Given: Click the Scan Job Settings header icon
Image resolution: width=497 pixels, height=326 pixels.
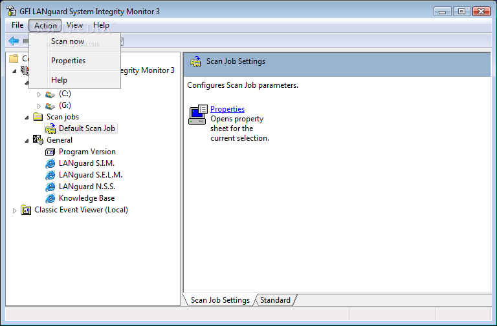Looking at the screenshot, I should [x=195, y=61].
